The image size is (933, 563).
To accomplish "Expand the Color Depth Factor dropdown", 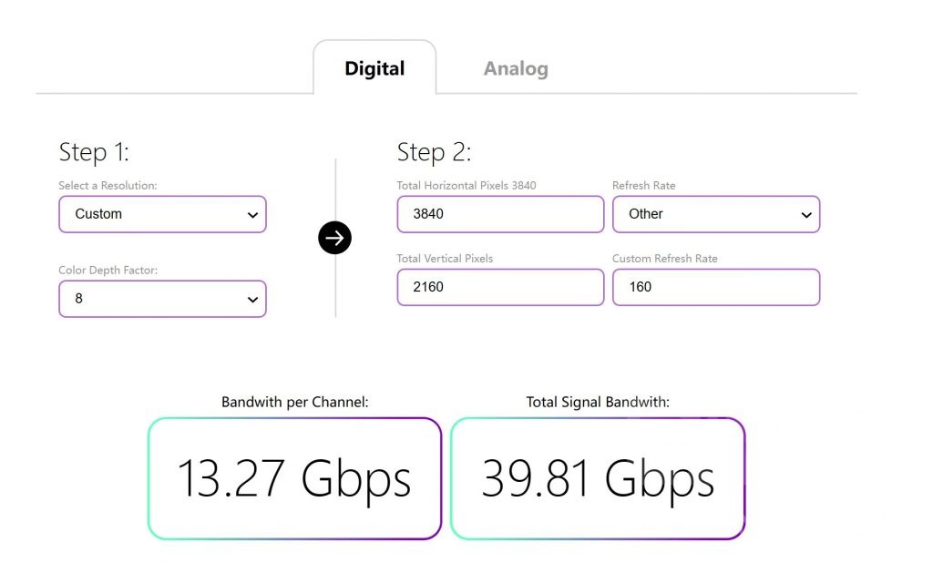I will pyautogui.click(x=162, y=299).
